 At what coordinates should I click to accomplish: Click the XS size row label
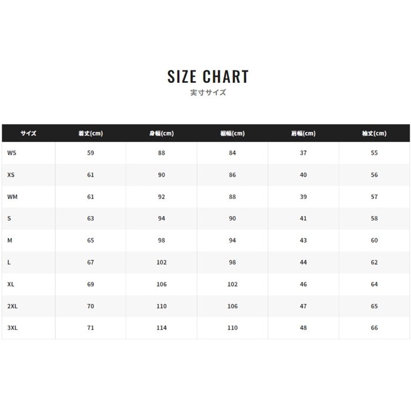tap(11, 175)
